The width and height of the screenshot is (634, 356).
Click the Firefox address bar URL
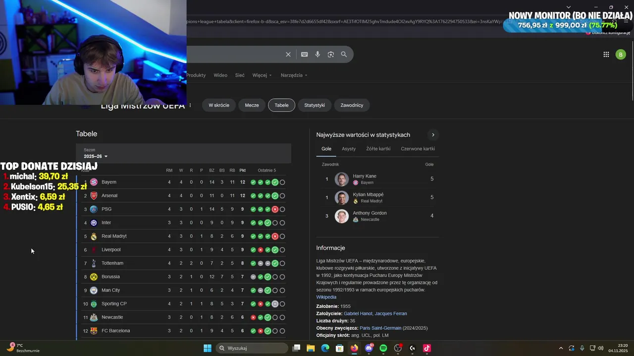tap(344, 22)
